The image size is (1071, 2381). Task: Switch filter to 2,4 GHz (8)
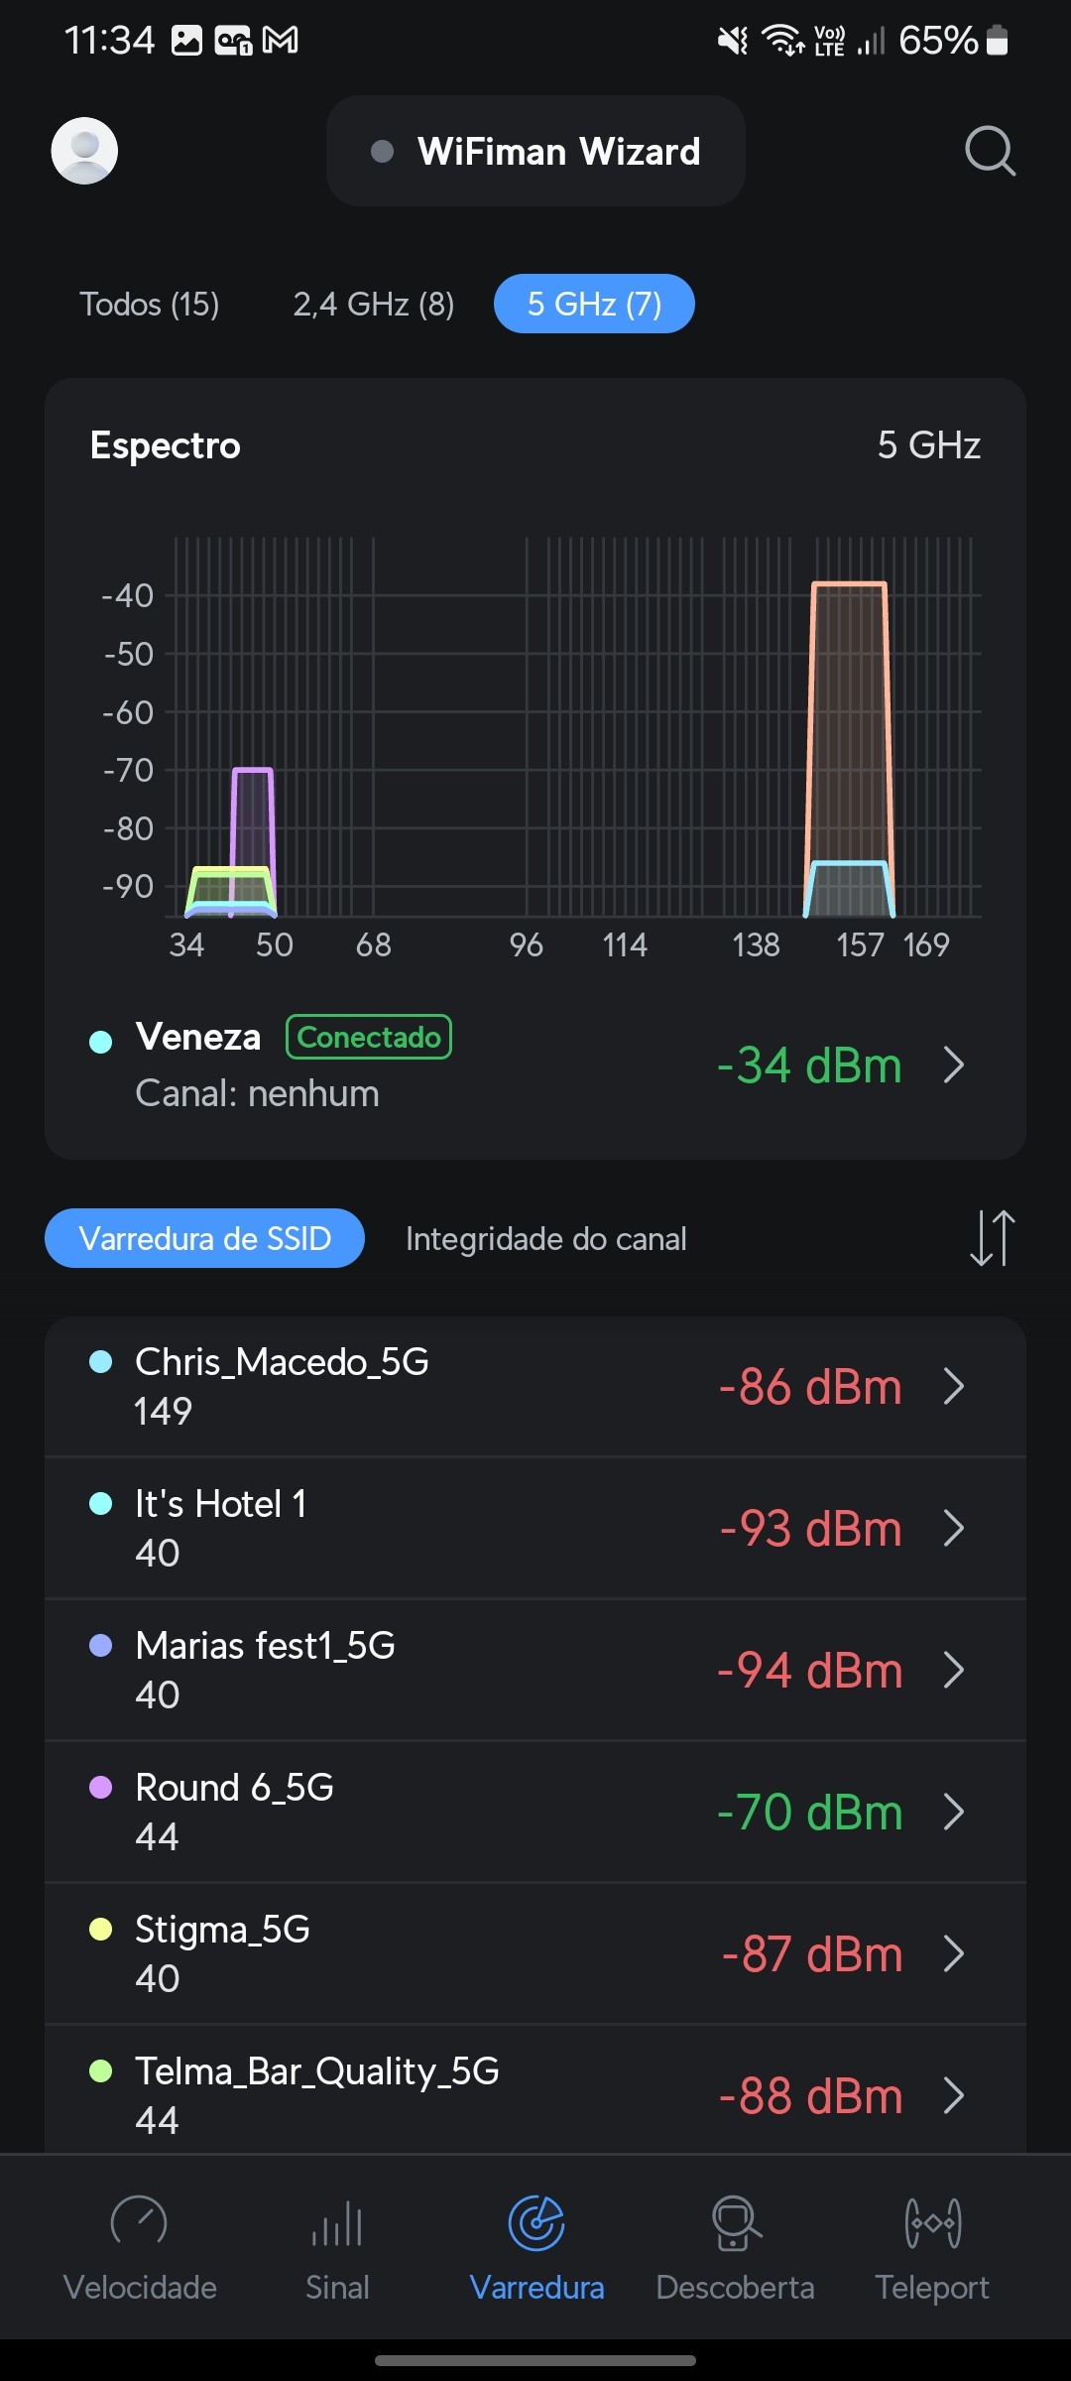(374, 304)
